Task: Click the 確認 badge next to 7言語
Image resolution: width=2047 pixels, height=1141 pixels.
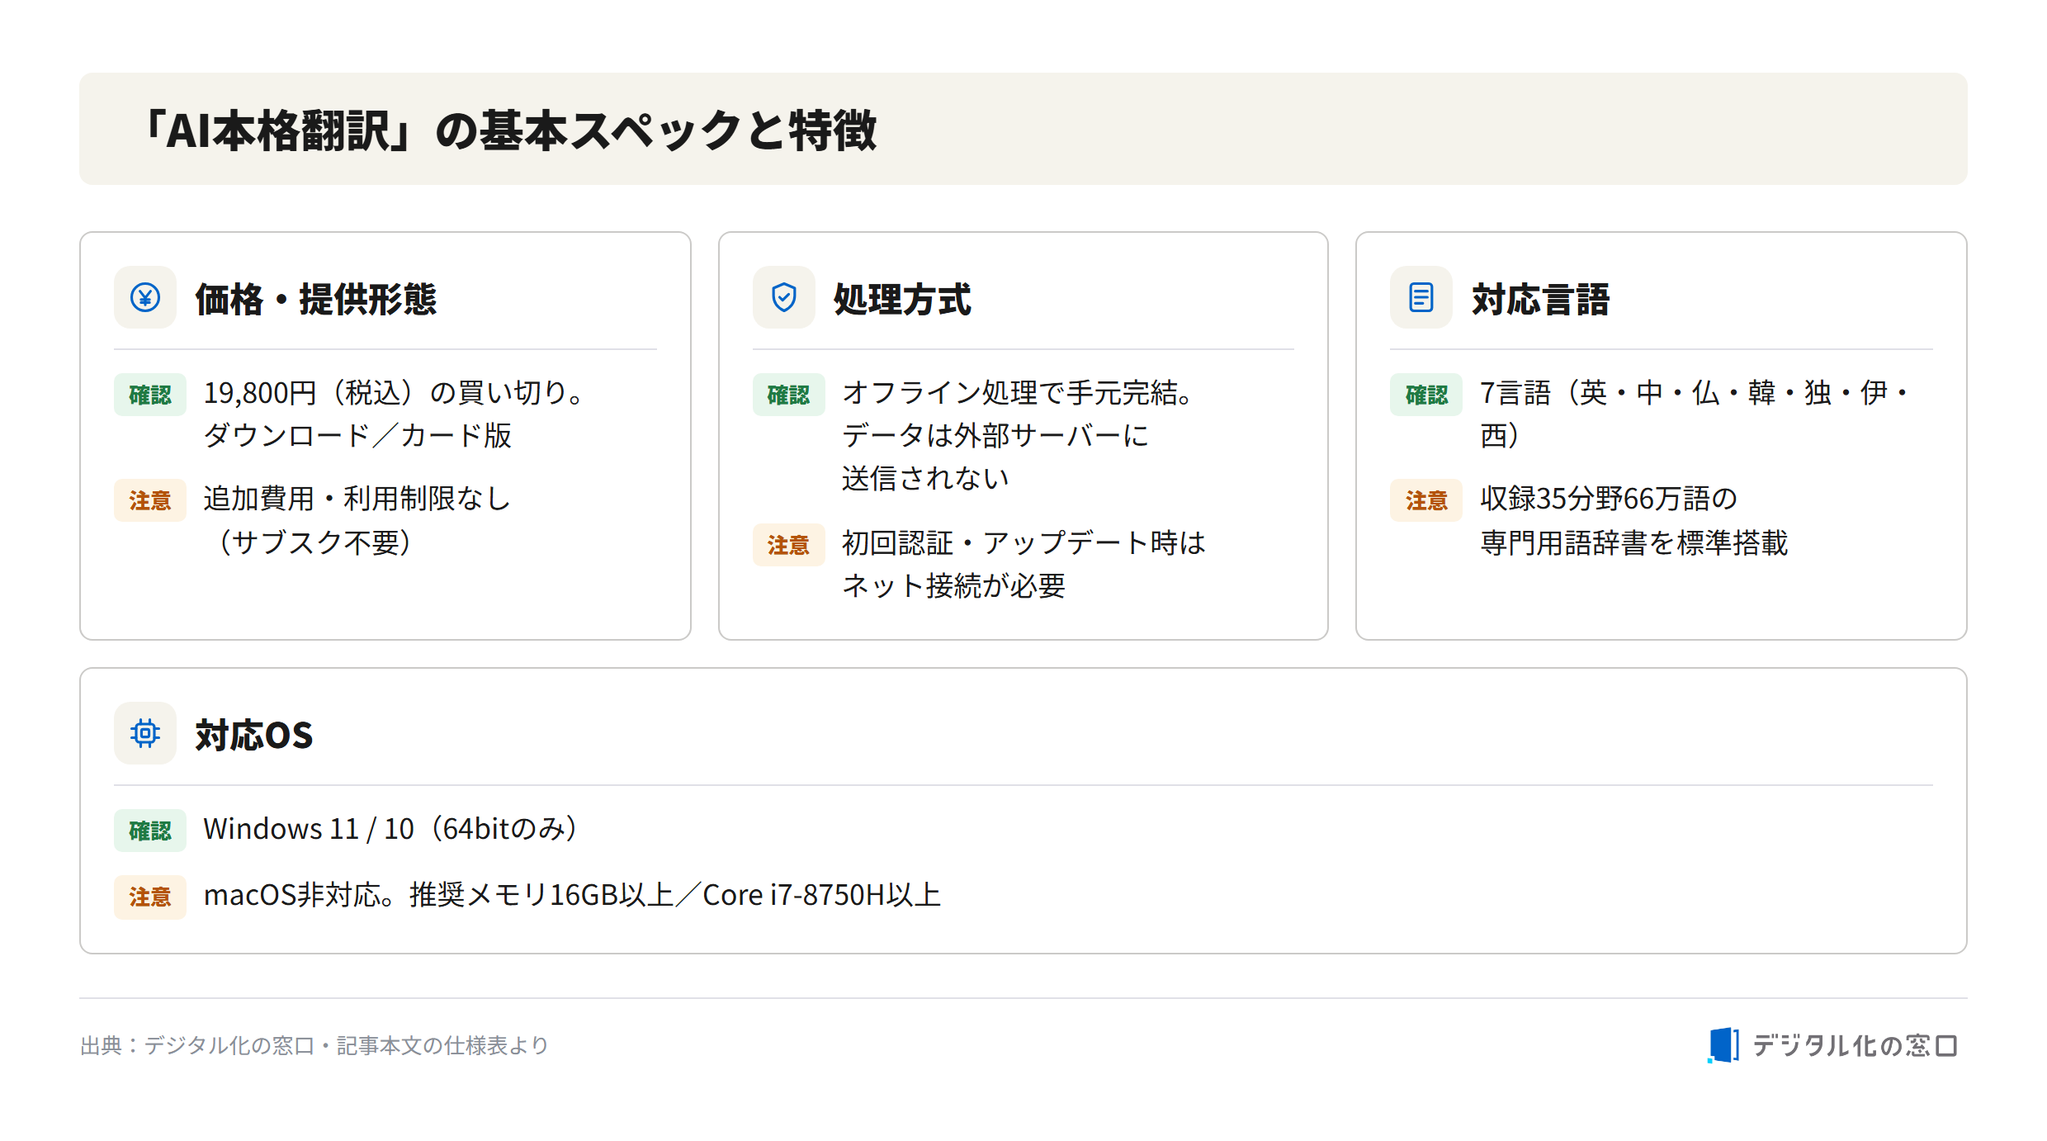Action: (1426, 395)
